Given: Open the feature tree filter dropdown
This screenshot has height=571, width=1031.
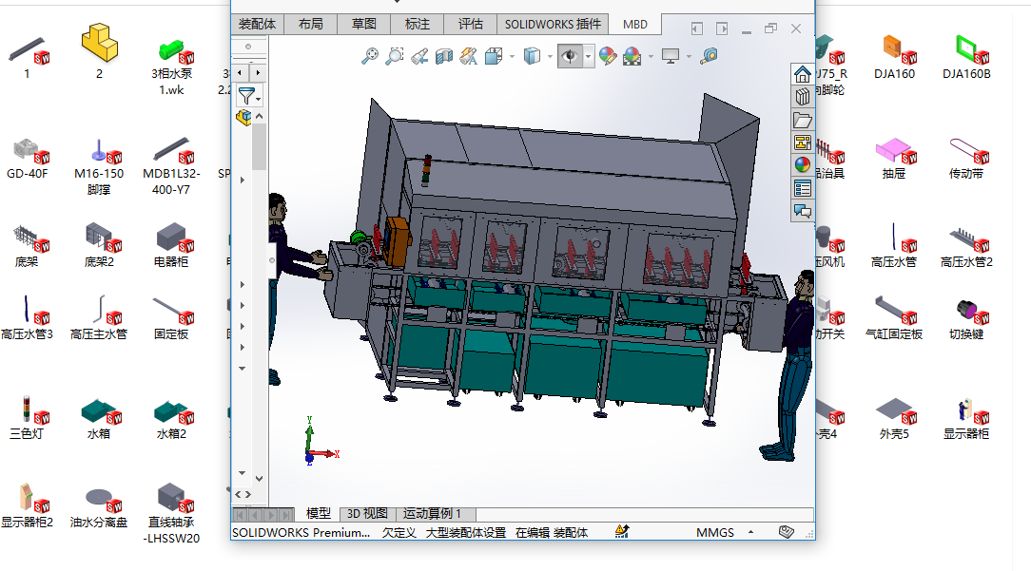Looking at the screenshot, I should pos(248,96).
